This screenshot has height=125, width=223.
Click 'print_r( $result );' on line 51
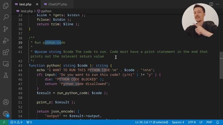56,102
